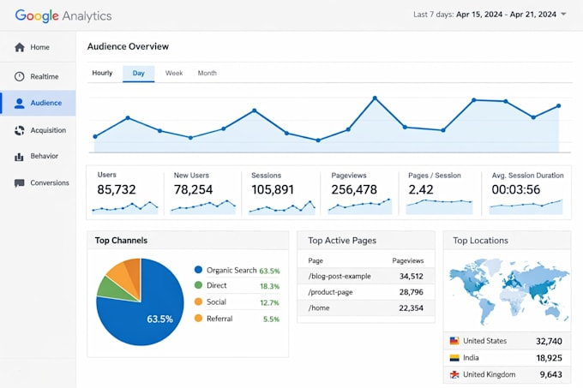Open Home in the sidebar
Screen dimensions: 583x388
(x=38, y=47)
